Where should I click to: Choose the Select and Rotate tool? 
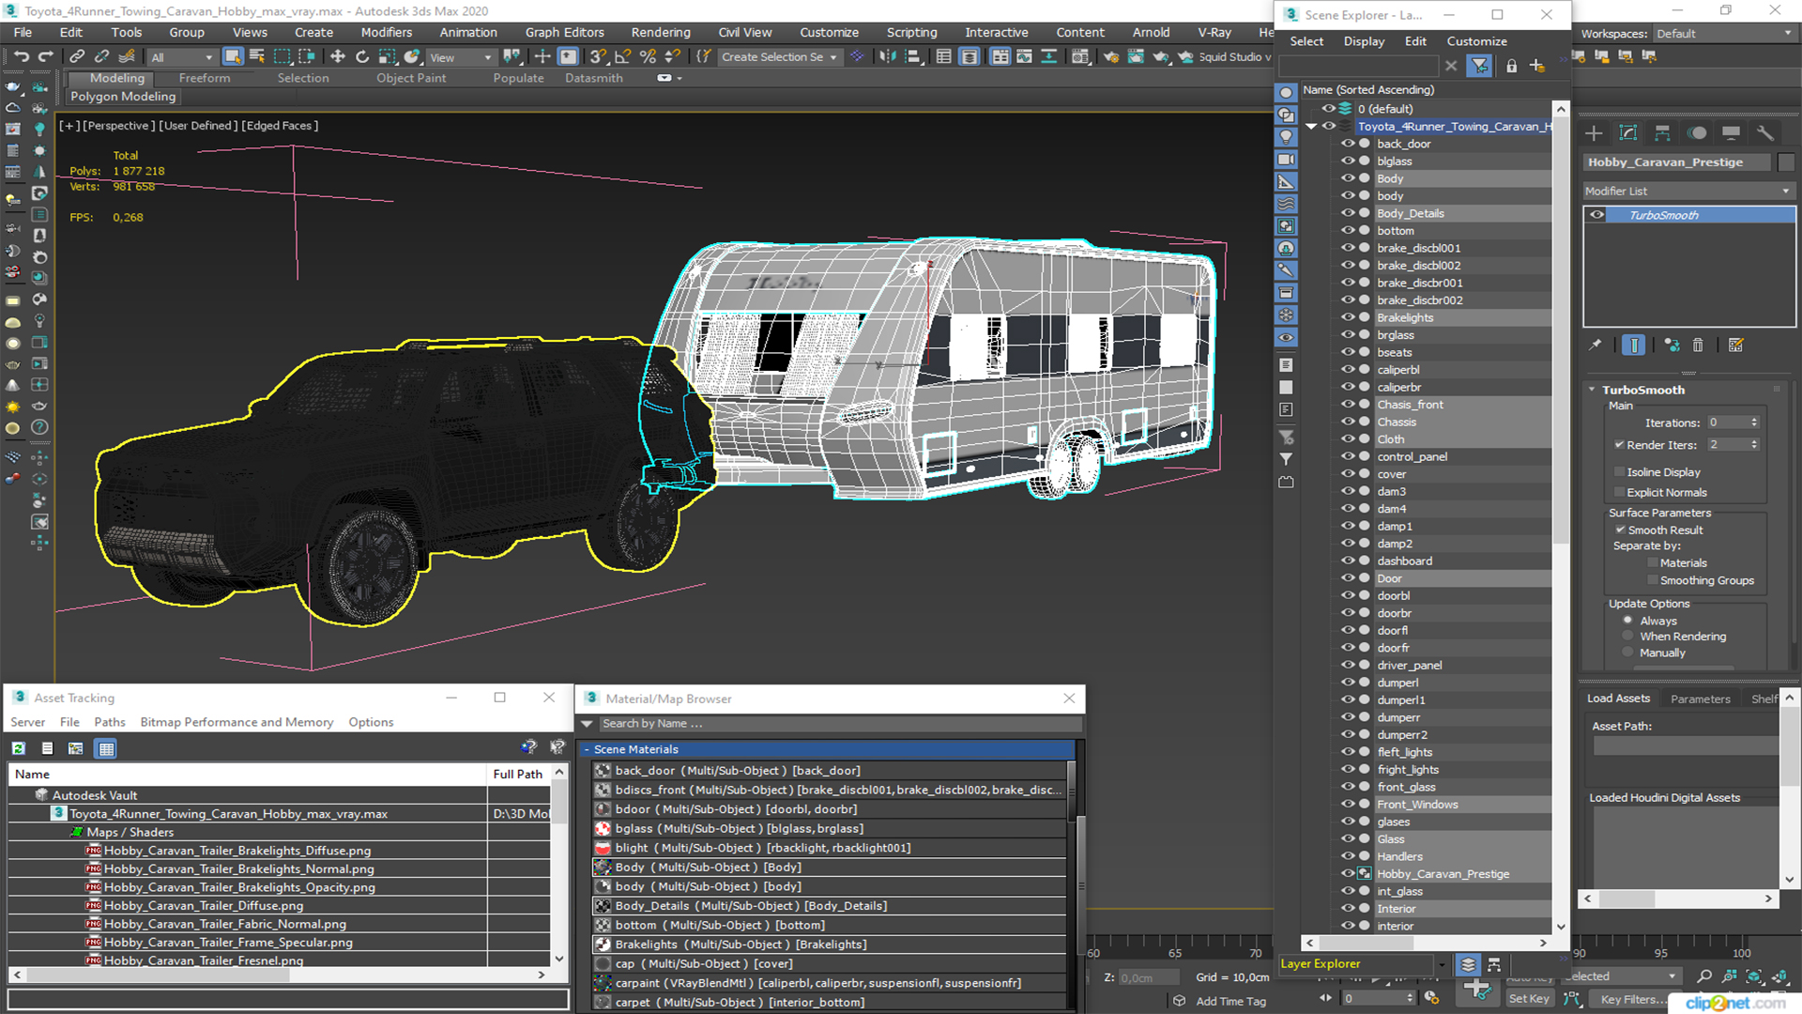point(362,56)
